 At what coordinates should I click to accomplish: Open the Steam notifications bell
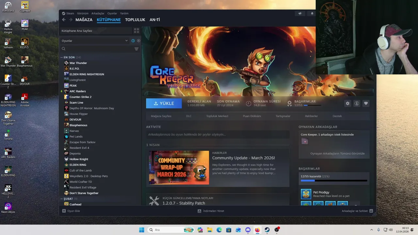[312, 13]
